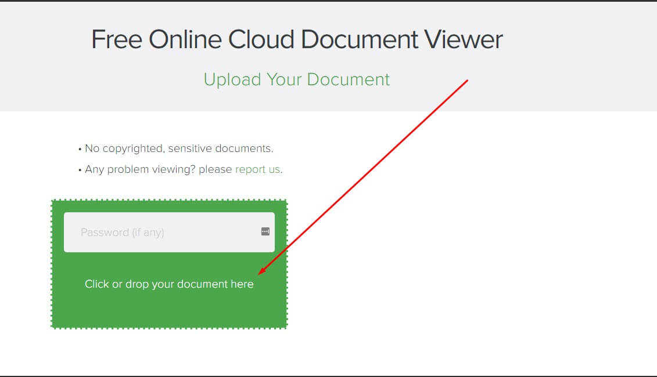This screenshot has width=657, height=377.
Task: Click the 'Upload Your Document' green heading
Action: point(296,79)
